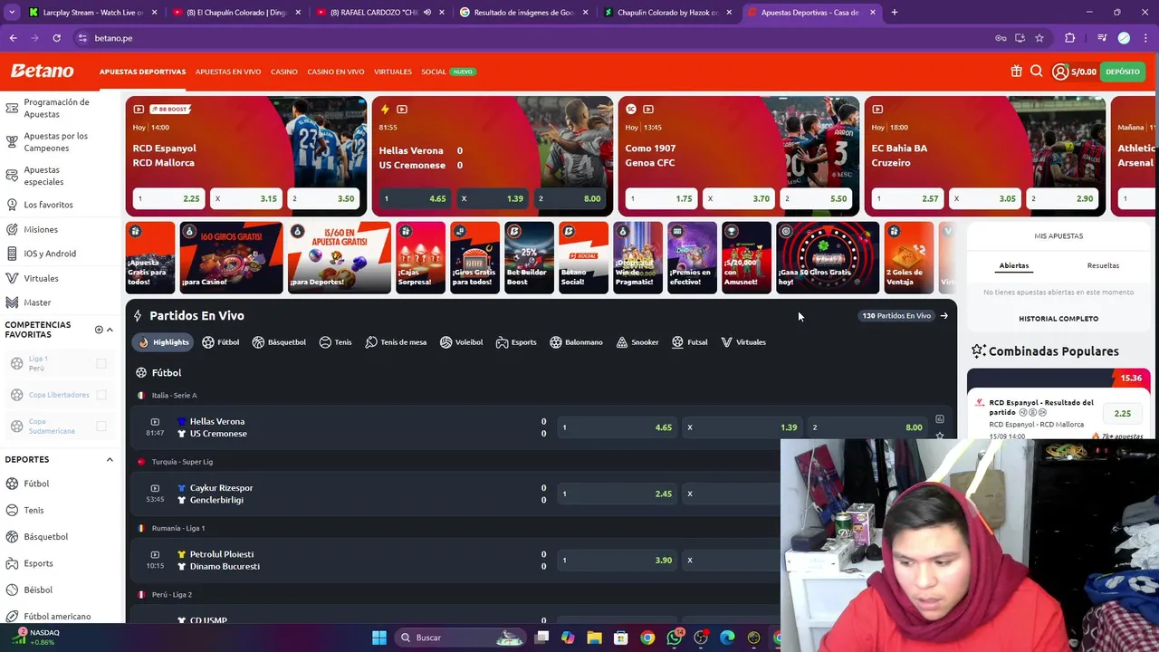Open the user account profile icon
The width and height of the screenshot is (1159, 652).
click(x=1060, y=72)
